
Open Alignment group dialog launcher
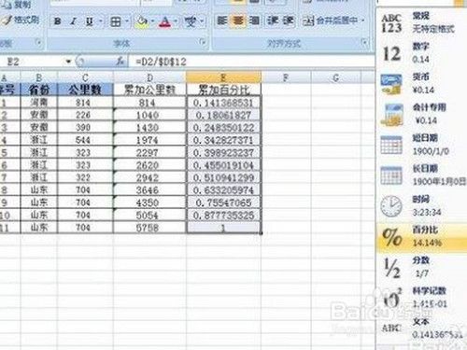[364, 41]
